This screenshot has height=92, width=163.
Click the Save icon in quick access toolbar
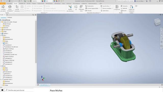click(x=9, y=1)
